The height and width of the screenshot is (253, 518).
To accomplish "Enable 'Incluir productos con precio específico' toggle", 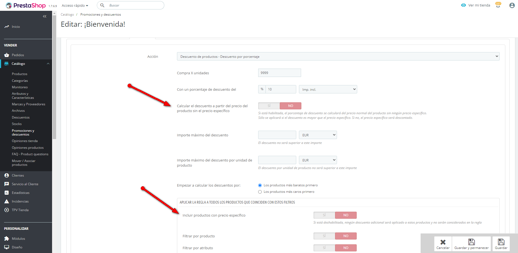I will pos(324,215).
